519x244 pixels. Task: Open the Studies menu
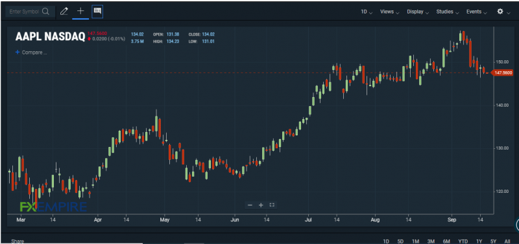click(x=448, y=12)
